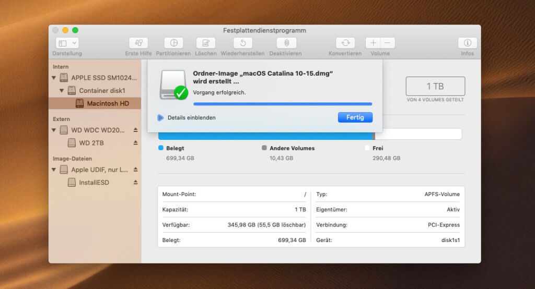Click the Wiederherstellen toolbar icon
The image size is (535, 289).
(242, 43)
